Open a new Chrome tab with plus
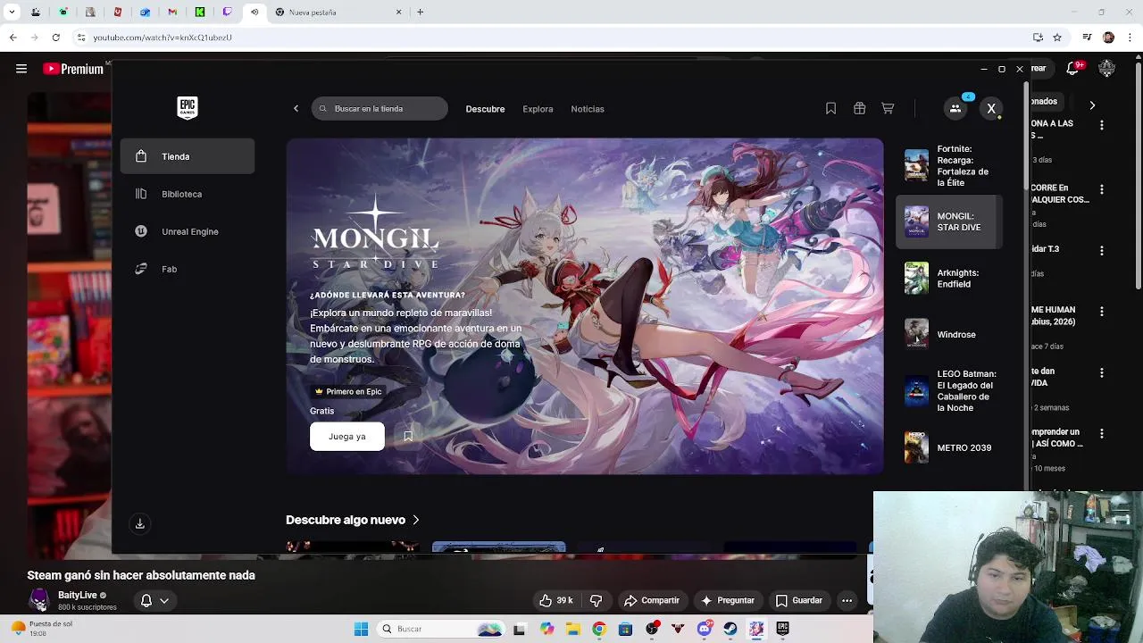The height and width of the screenshot is (643, 1143). pyautogui.click(x=420, y=13)
